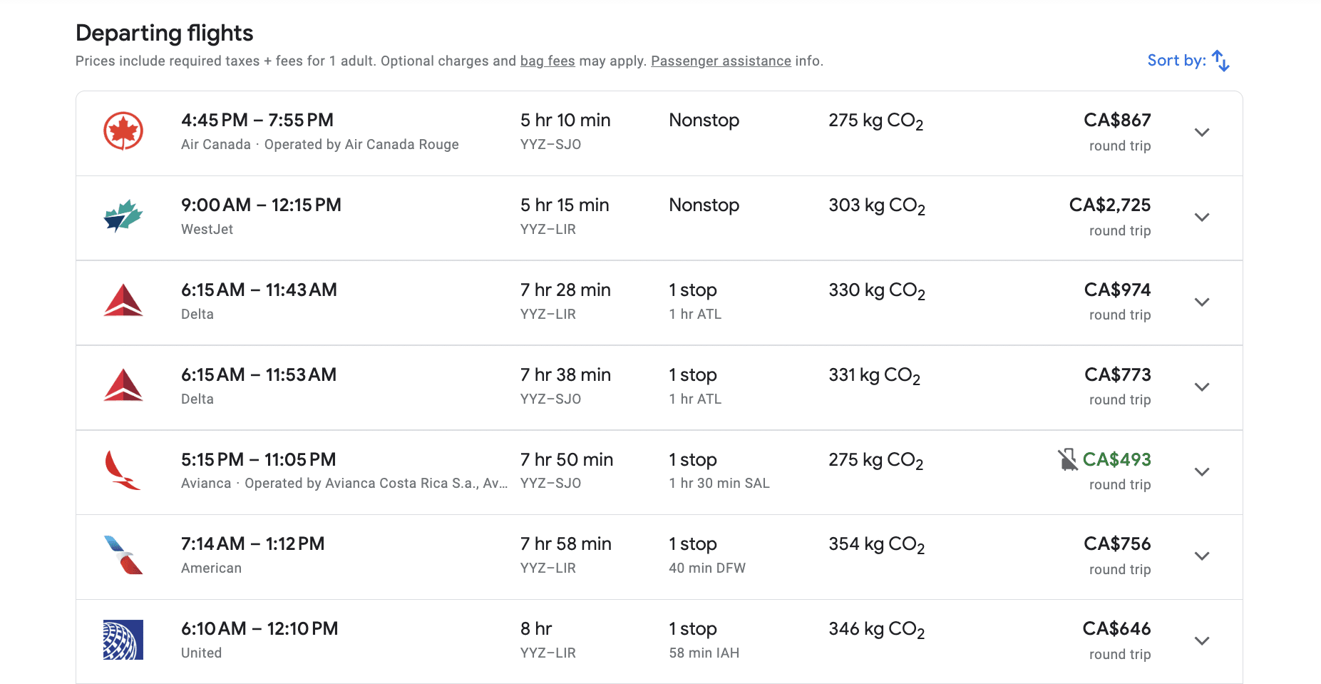Click the United airline globe logo
The width and height of the screenshot is (1321, 684).
(123, 640)
